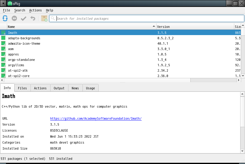Click the argp-standalone package status icon

(4, 60)
